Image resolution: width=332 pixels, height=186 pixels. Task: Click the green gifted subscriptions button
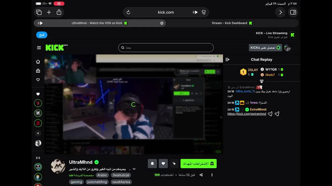tap(198, 164)
